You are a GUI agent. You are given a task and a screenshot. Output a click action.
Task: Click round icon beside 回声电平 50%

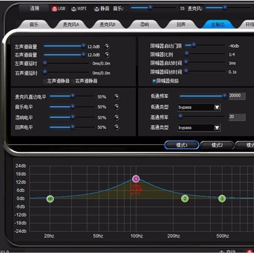point(117,127)
